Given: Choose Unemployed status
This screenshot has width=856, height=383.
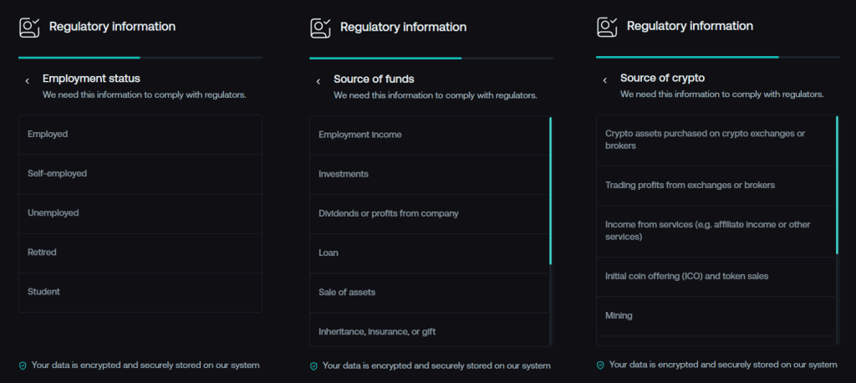Looking at the screenshot, I should click(140, 213).
